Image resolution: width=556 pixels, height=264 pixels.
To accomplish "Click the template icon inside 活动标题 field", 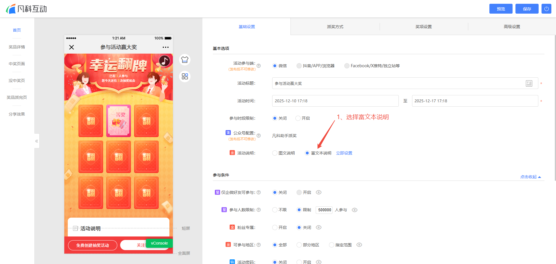I will click(x=529, y=83).
